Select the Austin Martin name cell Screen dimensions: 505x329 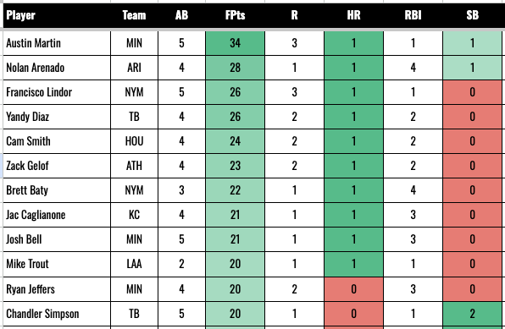click(57, 43)
